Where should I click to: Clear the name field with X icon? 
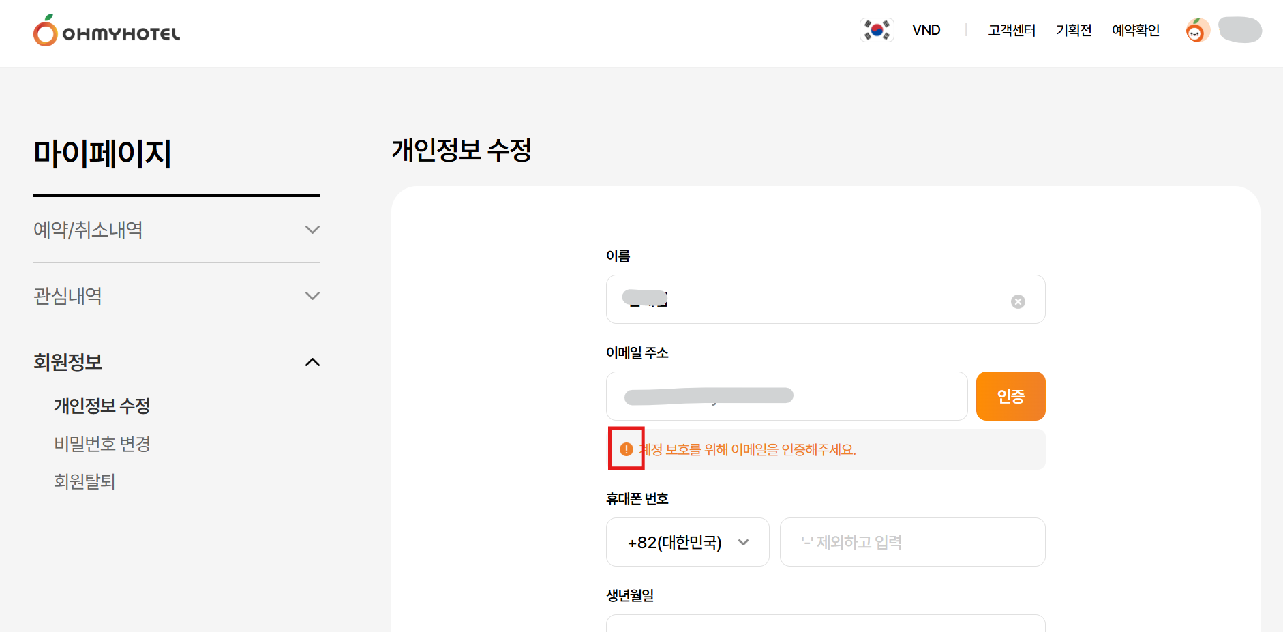(1018, 301)
